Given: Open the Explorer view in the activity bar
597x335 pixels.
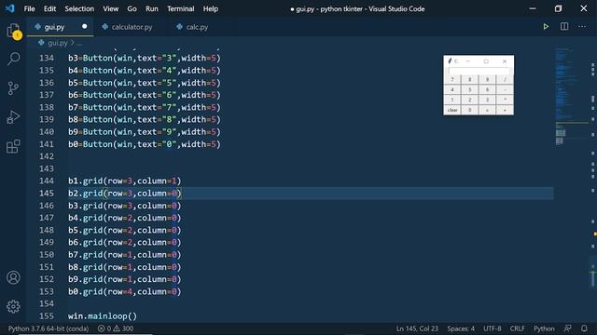Looking at the screenshot, I should (13, 31).
